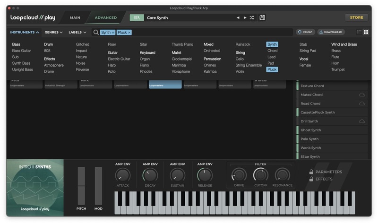Toggle the Parameters lock
Screen dimensions: 378x224
tap(311, 172)
